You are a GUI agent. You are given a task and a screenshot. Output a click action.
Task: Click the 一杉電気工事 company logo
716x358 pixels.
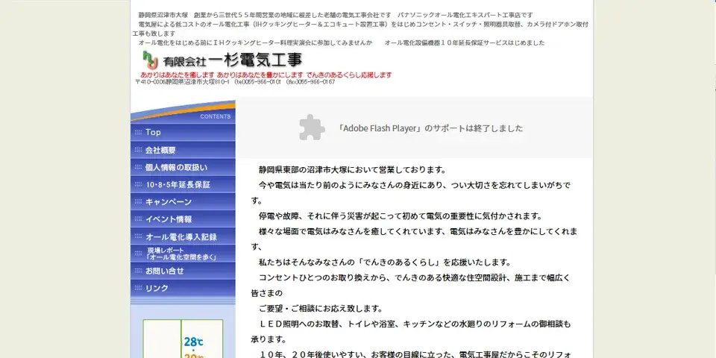(222, 60)
